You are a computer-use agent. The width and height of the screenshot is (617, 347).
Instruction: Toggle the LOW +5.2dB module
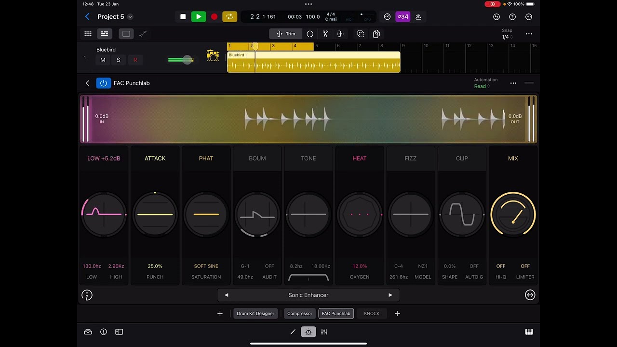coord(104,158)
